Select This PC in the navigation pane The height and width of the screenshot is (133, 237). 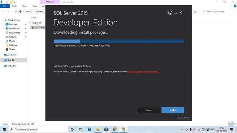click(11, 60)
